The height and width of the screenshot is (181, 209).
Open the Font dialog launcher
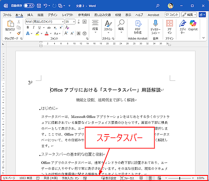coord(87,39)
